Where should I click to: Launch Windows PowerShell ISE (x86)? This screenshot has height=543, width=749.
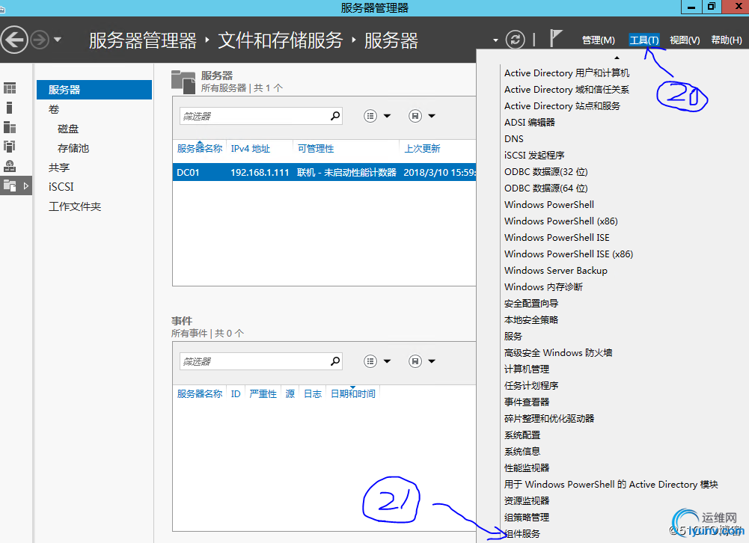[569, 254]
